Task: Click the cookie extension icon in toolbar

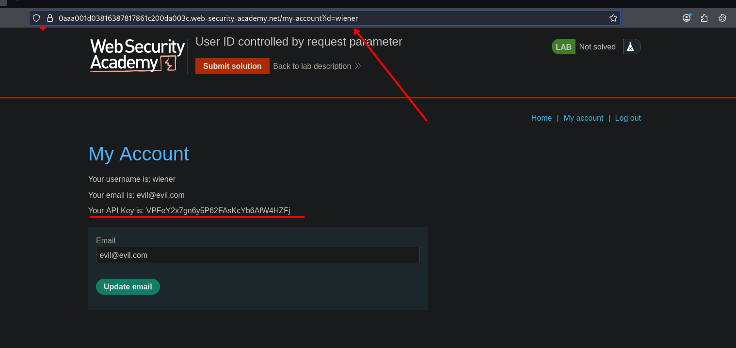Action: coord(722,18)
